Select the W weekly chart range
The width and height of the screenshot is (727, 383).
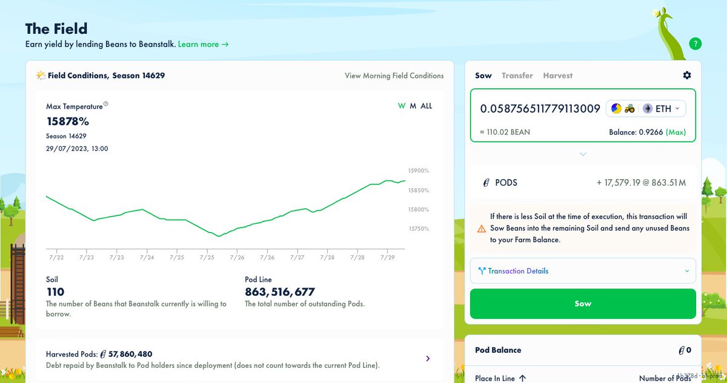(401, 106)
